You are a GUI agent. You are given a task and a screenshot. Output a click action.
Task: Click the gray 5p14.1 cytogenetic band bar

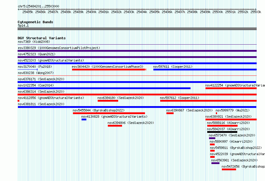coord(137,29)
